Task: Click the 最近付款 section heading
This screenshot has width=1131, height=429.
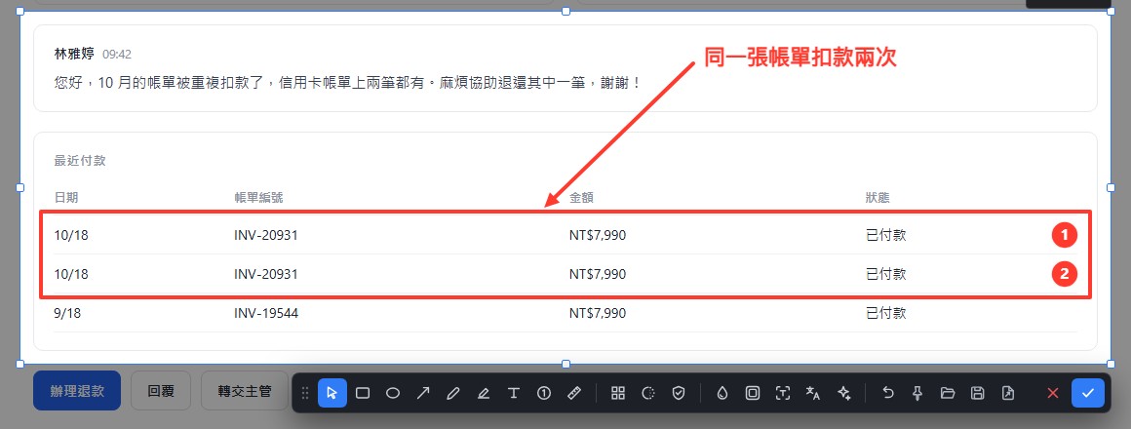Action: (x=80, y=161)
